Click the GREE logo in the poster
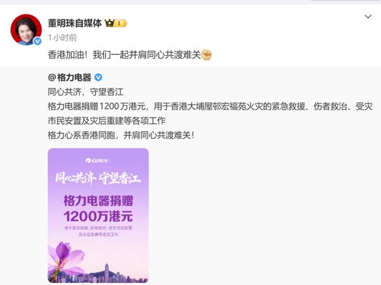Image resolution: width=381 pixels, height=285 pixels. (x=98, y=160)
